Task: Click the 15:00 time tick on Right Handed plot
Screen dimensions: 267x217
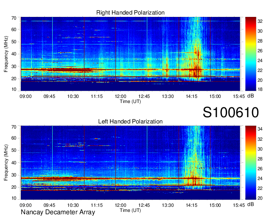Action: click(215, 96)
